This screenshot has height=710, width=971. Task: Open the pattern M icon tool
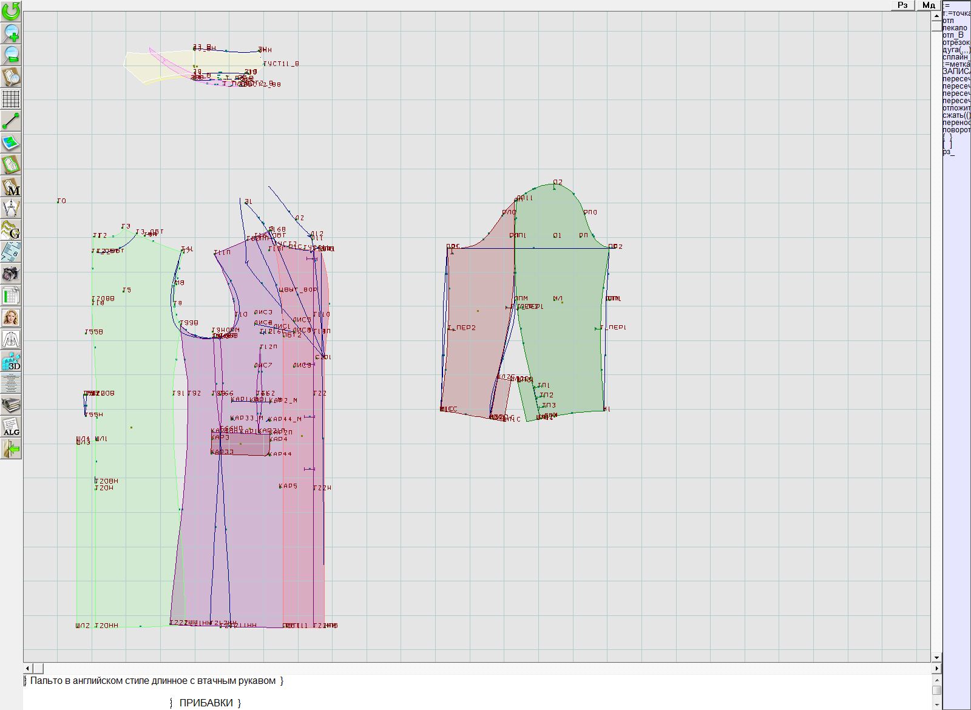(x=11, y=187)
